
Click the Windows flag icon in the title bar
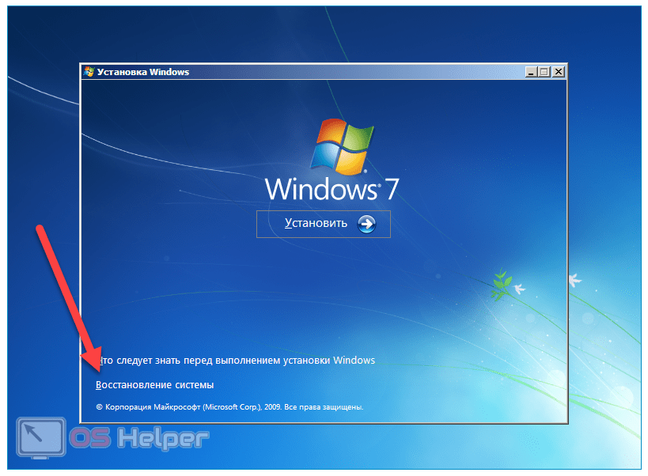tap(89, 71)
